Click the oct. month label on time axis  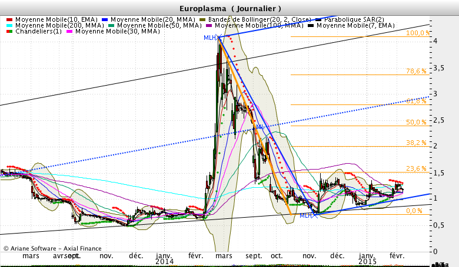(x=277, y=256)
